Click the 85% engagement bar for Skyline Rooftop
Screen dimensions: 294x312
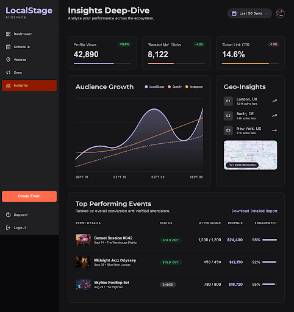click(270, 285)
